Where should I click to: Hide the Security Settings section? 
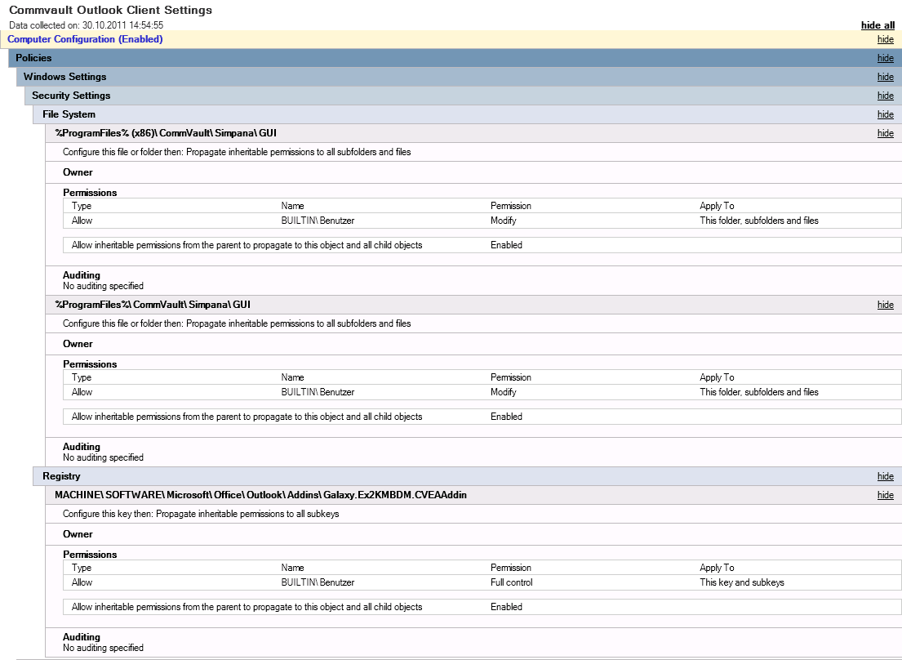pos(886,96)
